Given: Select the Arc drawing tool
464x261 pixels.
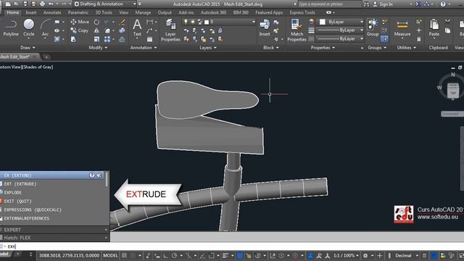Looking at the screenshot, I should [45, 28].
